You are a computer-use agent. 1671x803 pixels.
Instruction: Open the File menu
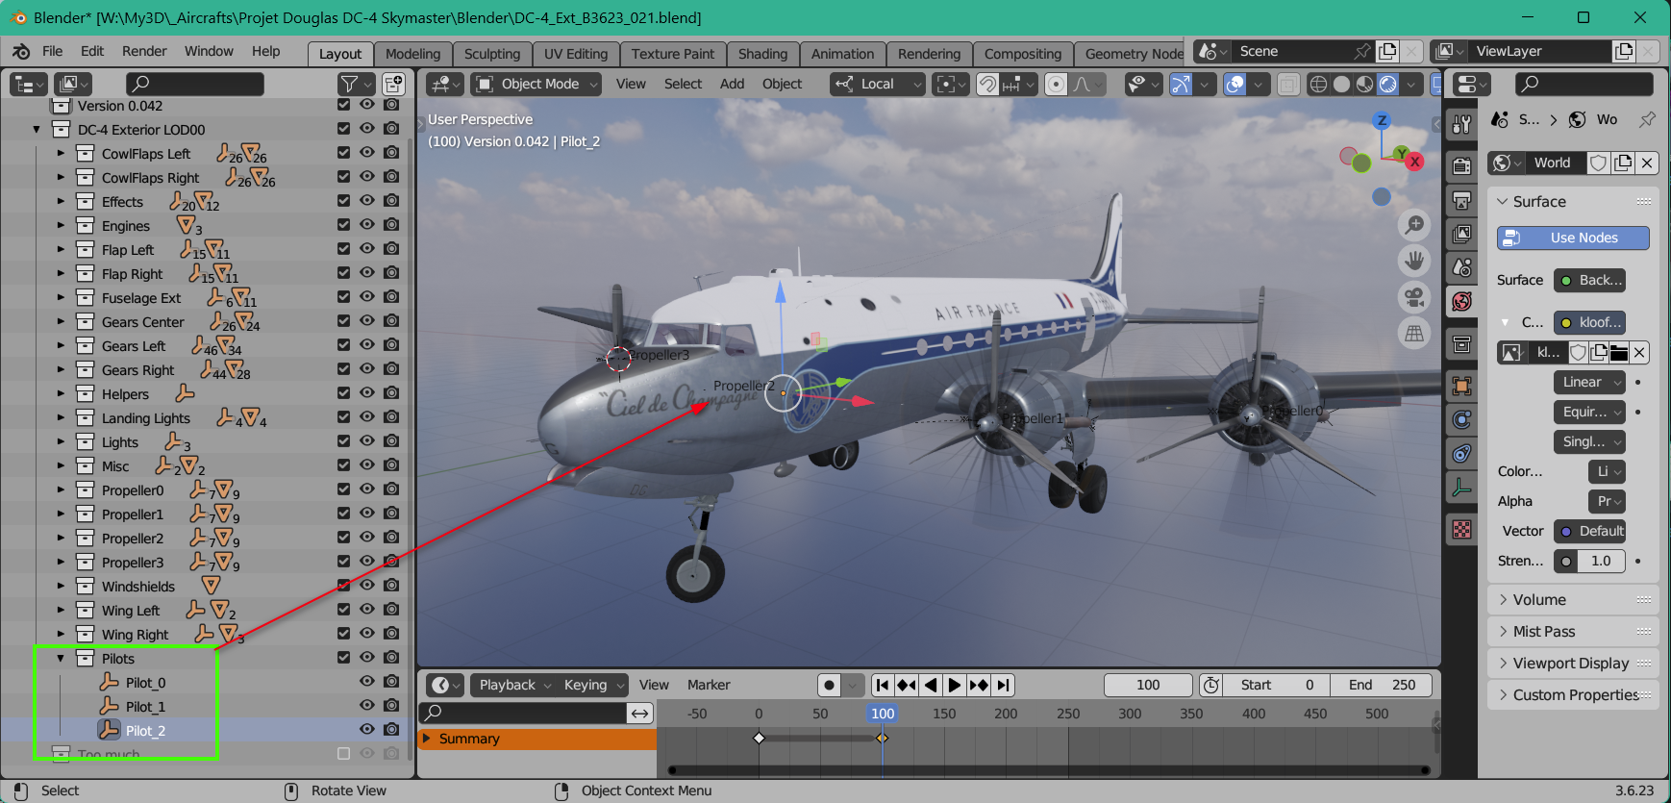click(52, 51)
